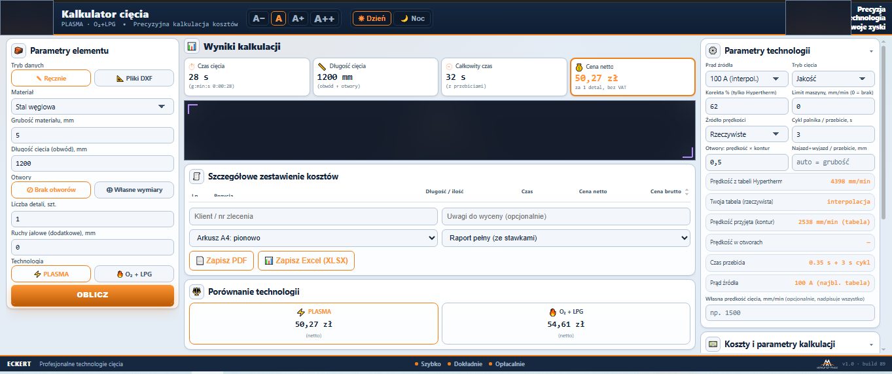Screen dimensions: 892x374
Task: Click the 2538 mm/min (tabela) speed value
Action: coord(834,222)
